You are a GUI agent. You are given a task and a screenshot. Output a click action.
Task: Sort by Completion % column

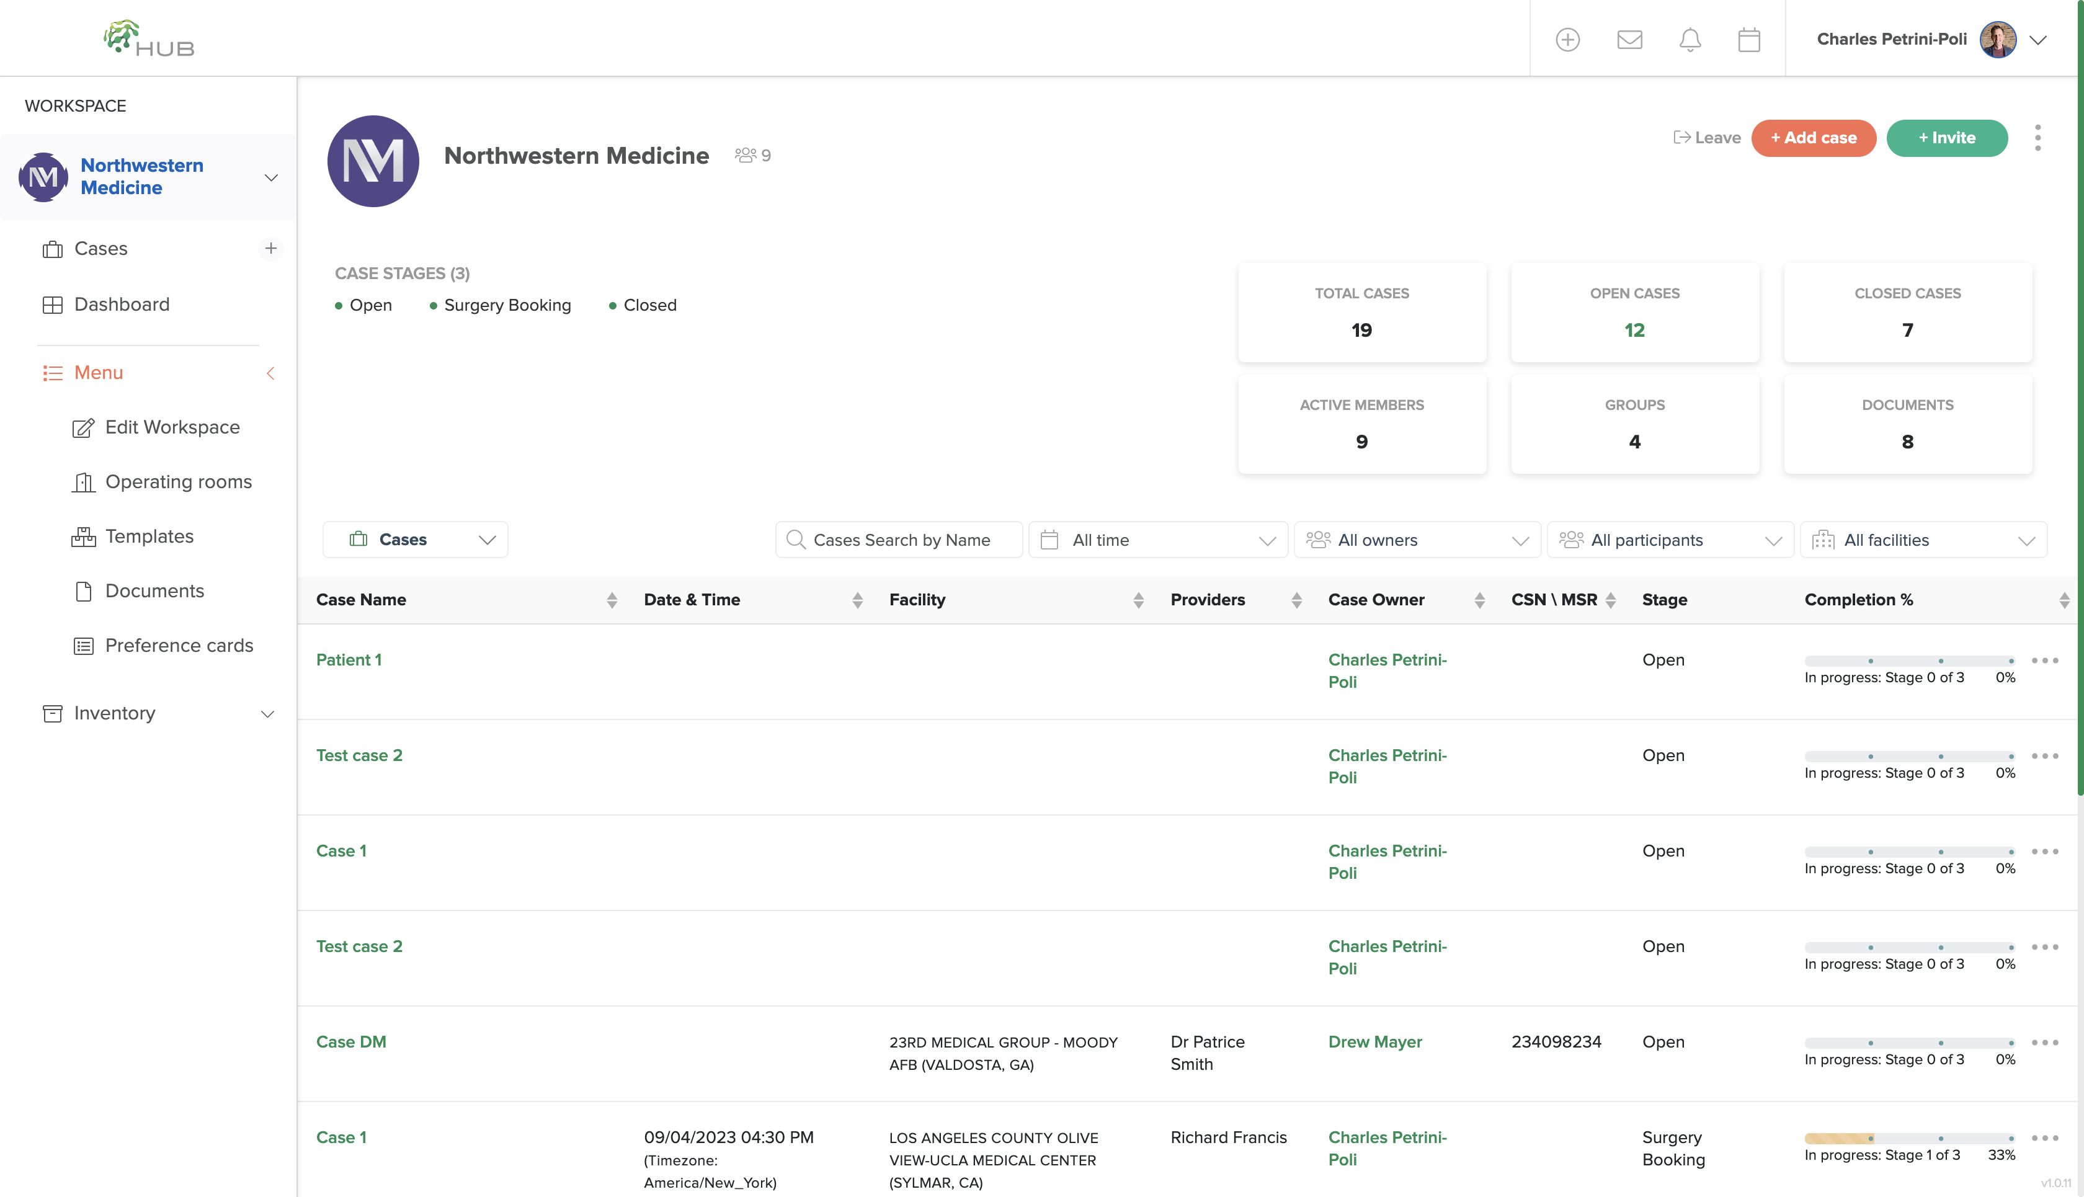tap(2064, 600)
